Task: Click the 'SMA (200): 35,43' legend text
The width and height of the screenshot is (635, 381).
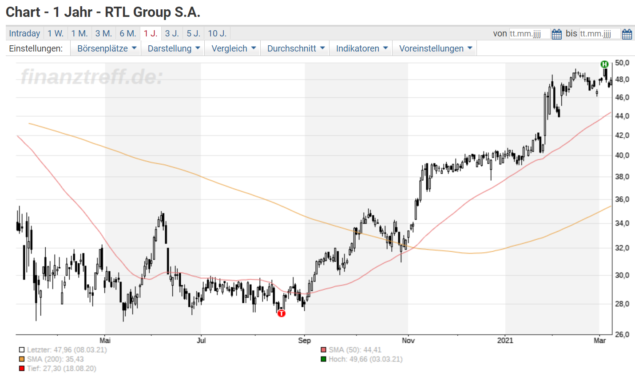Action: pos(56,359)
